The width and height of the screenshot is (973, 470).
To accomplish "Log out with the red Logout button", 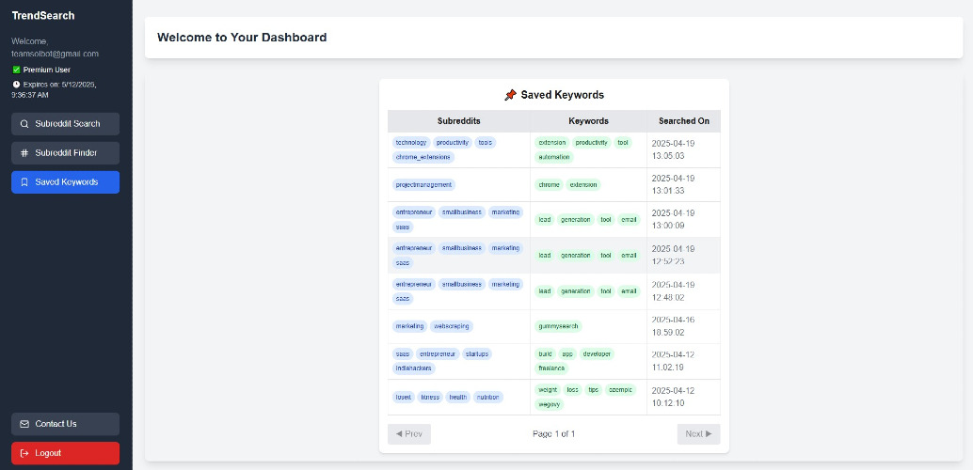I will 65,453.
